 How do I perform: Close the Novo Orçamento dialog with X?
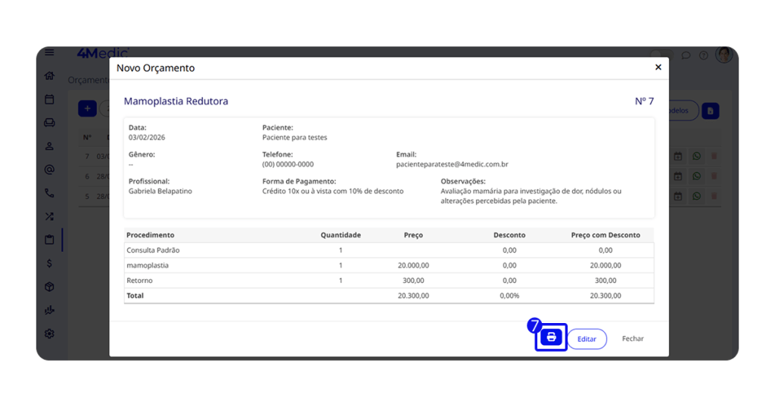tap(658, 67)
